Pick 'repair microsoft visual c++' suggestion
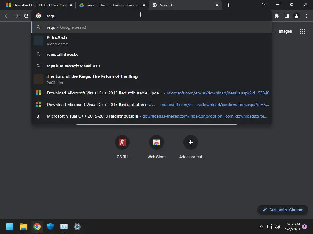Viewport: 313px width, 234px height. [152, 66]
